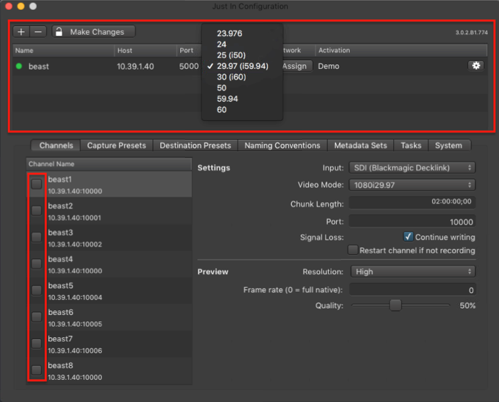
Task: Click the port 5000 cell
Action: click(x=189, y=66)
